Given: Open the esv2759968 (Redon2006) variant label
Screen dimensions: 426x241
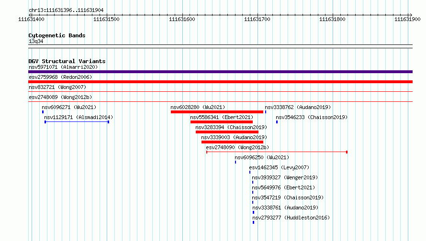Looking at the screenshot, I should [x=60, y=77].
